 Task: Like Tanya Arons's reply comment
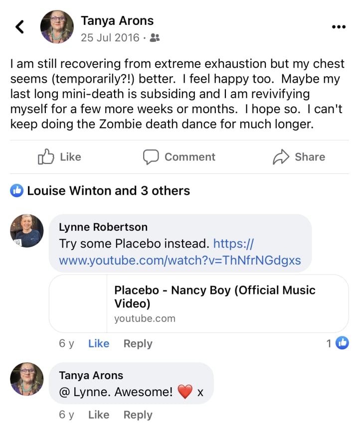(99, 415)
